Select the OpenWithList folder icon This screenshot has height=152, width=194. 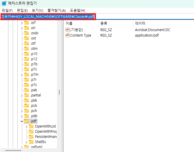click(x=31, y=126)
